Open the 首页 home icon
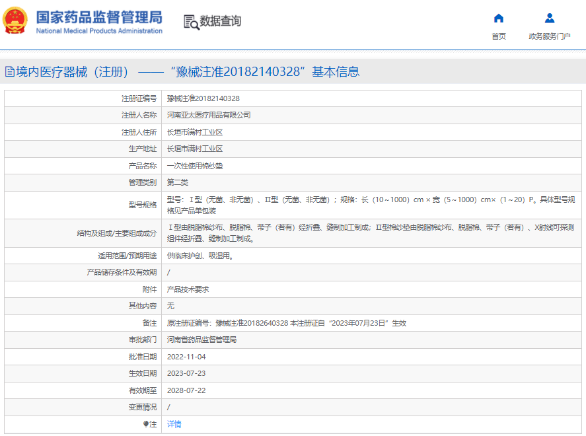Screen dimensions: 586x436 click(499, 18)
